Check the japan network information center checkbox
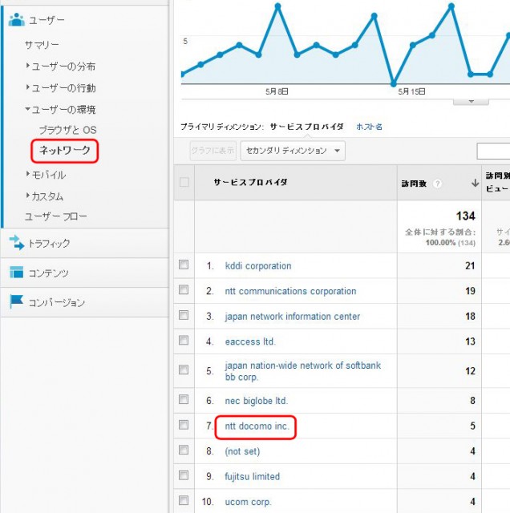Image resolution: width=510 pixels, height=513 pixels. [184, 315]
